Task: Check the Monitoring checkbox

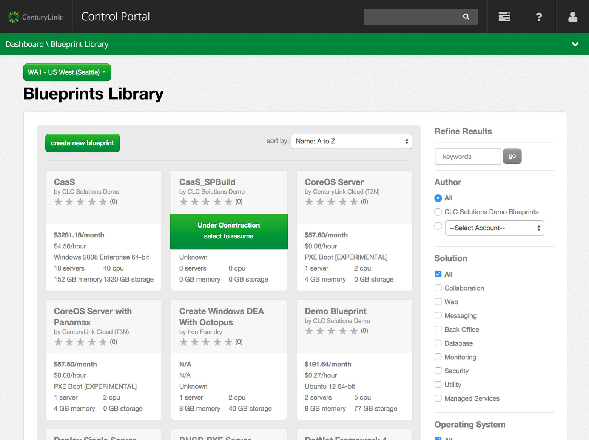Action: [x=438, y=357]
